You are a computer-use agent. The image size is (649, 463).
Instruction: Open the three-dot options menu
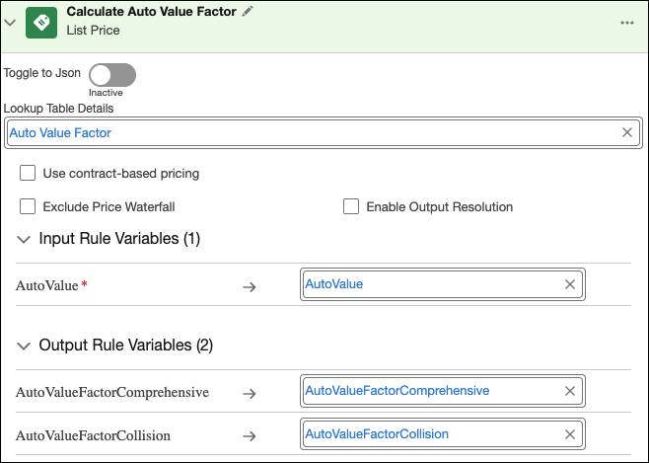point(627,23)
